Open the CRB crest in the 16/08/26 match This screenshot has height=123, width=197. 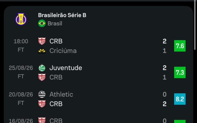click(42, 120)
